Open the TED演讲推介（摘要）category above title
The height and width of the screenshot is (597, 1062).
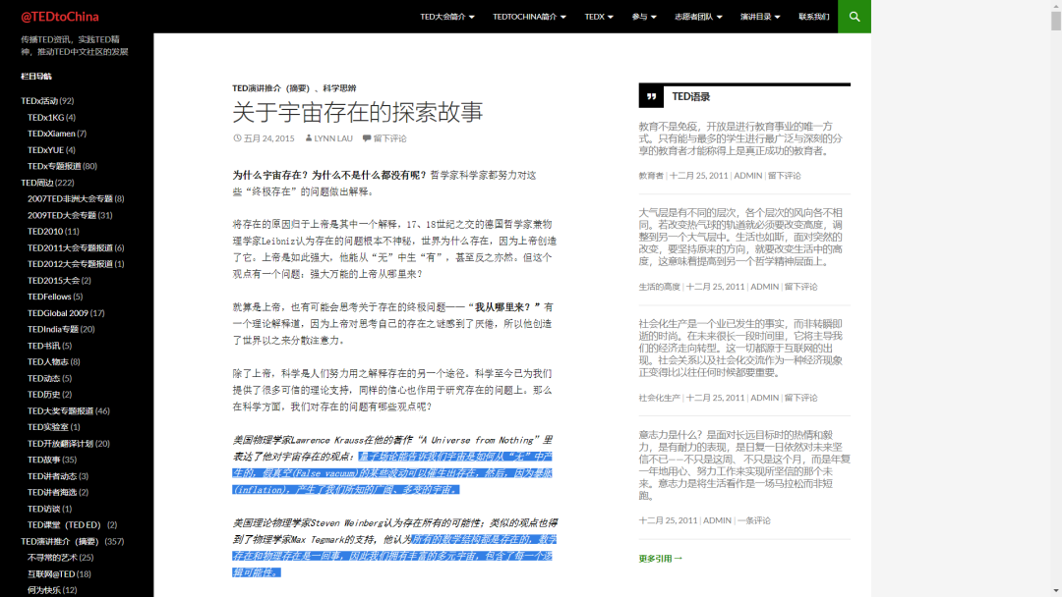click(271, 88)
